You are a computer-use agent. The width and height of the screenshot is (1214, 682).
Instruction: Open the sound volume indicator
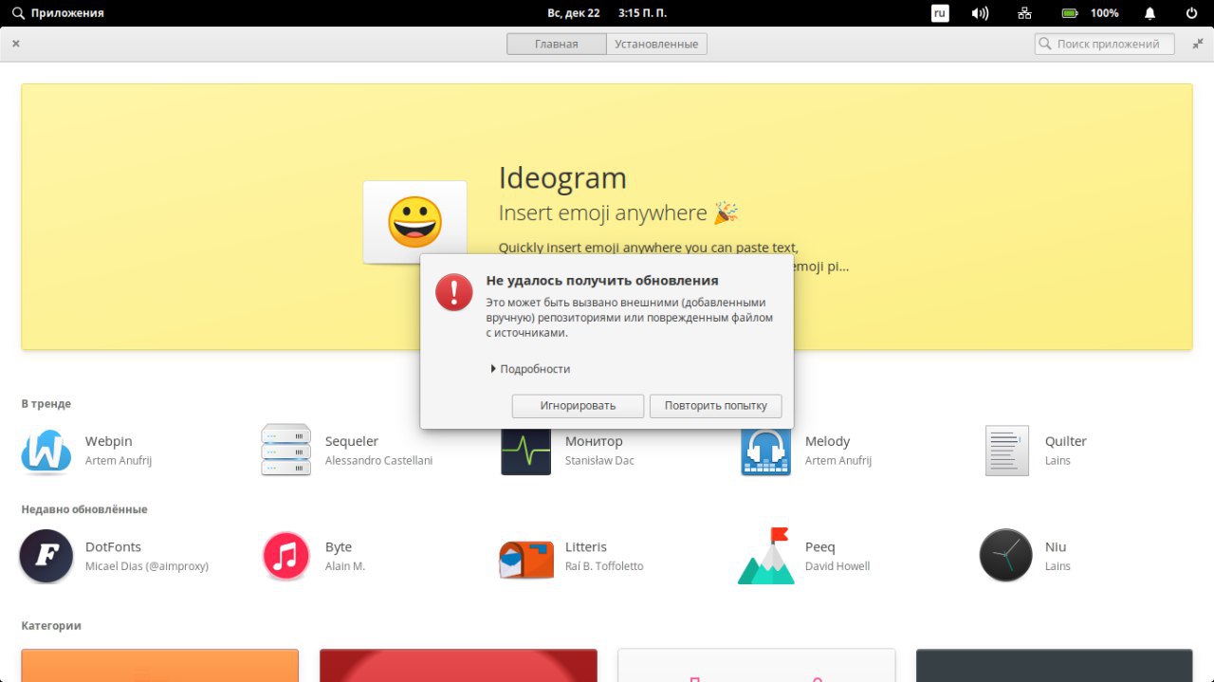click(980, 13)
